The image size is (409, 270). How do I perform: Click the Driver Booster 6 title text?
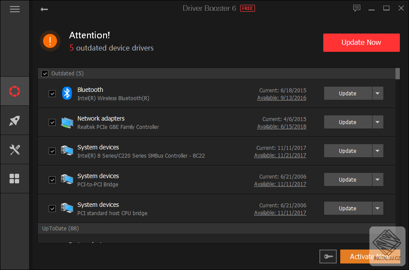click(209, 8)
